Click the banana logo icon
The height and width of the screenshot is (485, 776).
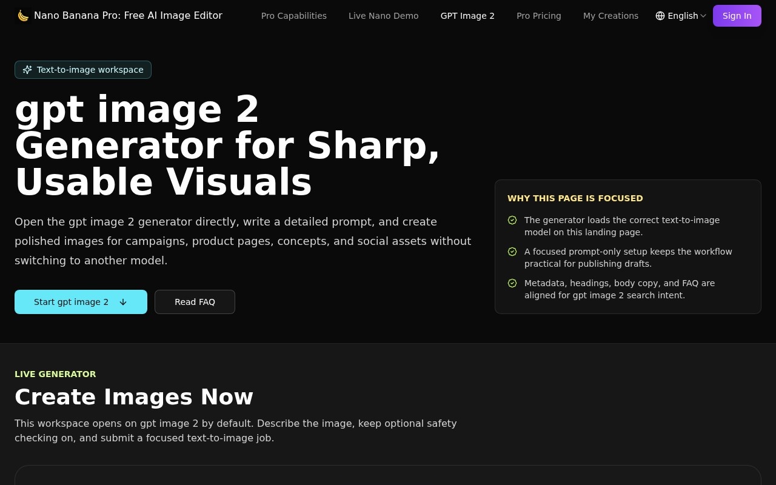(23, 16)
